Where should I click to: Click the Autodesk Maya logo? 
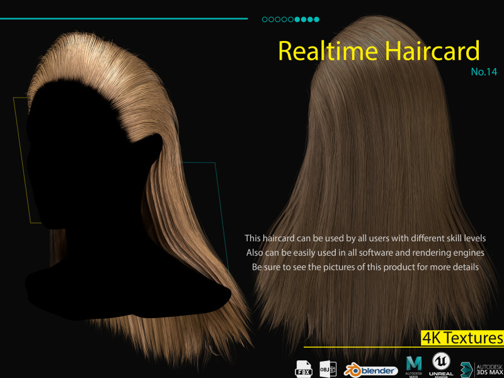click(414, 366)
